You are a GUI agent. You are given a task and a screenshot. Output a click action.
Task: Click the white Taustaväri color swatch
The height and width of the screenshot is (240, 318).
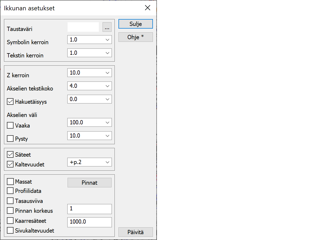coord(83,27)
